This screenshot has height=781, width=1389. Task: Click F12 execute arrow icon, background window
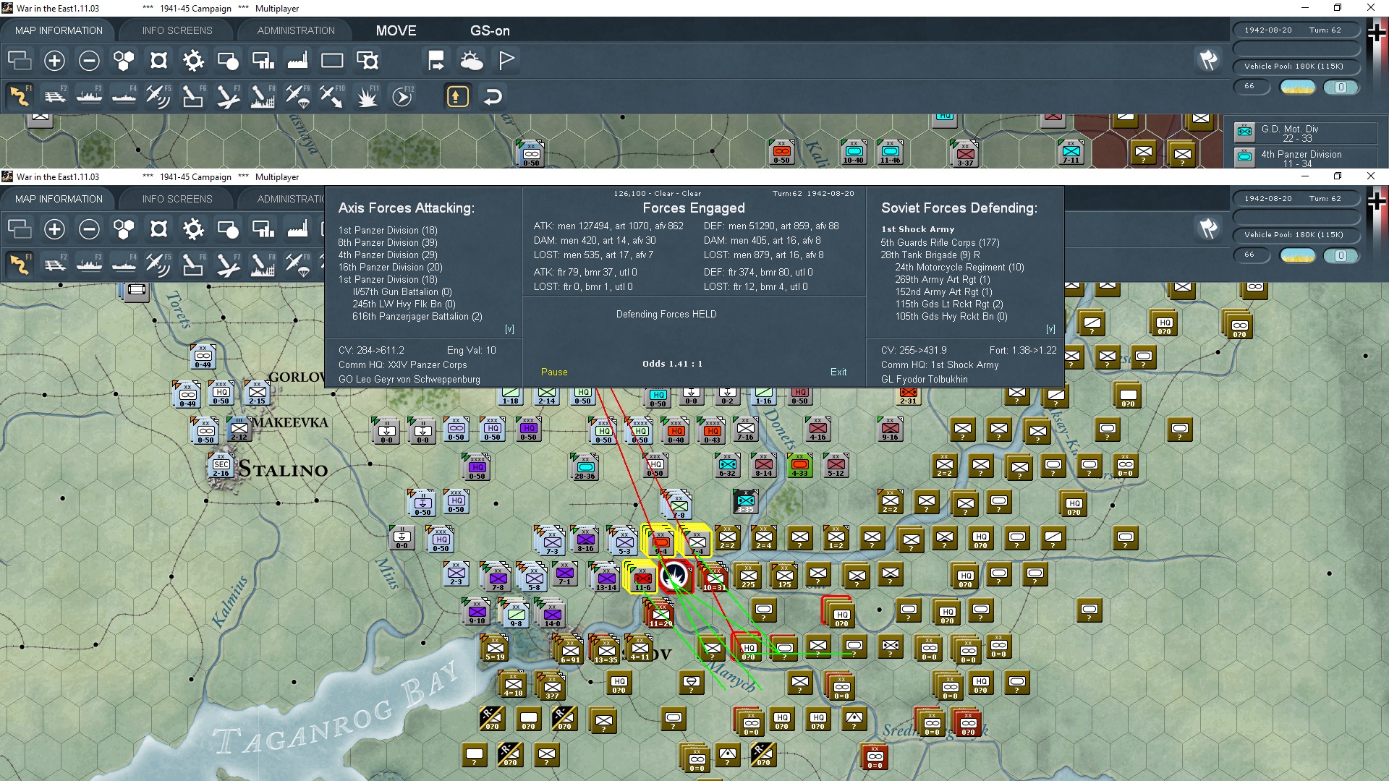tap(402, 96)
